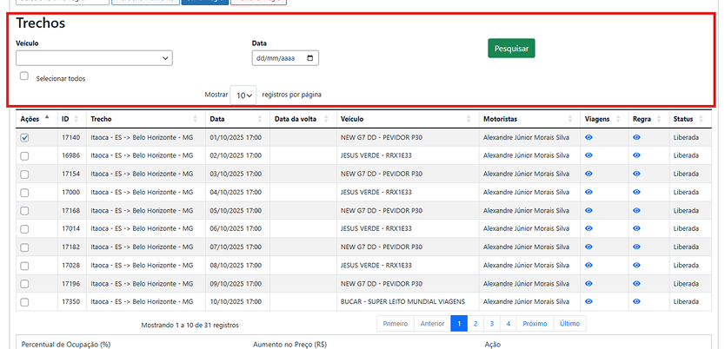Click the Próximo pagination link

pos(535,323)
